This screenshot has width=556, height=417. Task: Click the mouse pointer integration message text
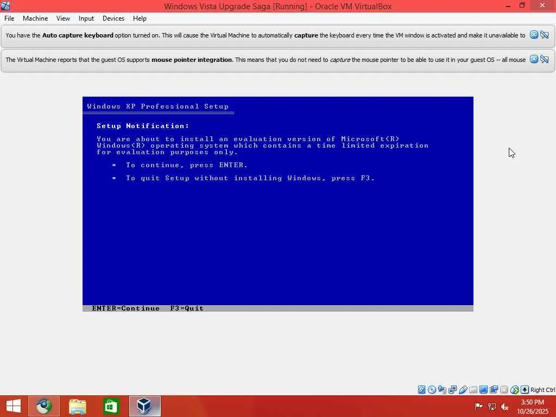pyautogui.click(x=266, y=60)
